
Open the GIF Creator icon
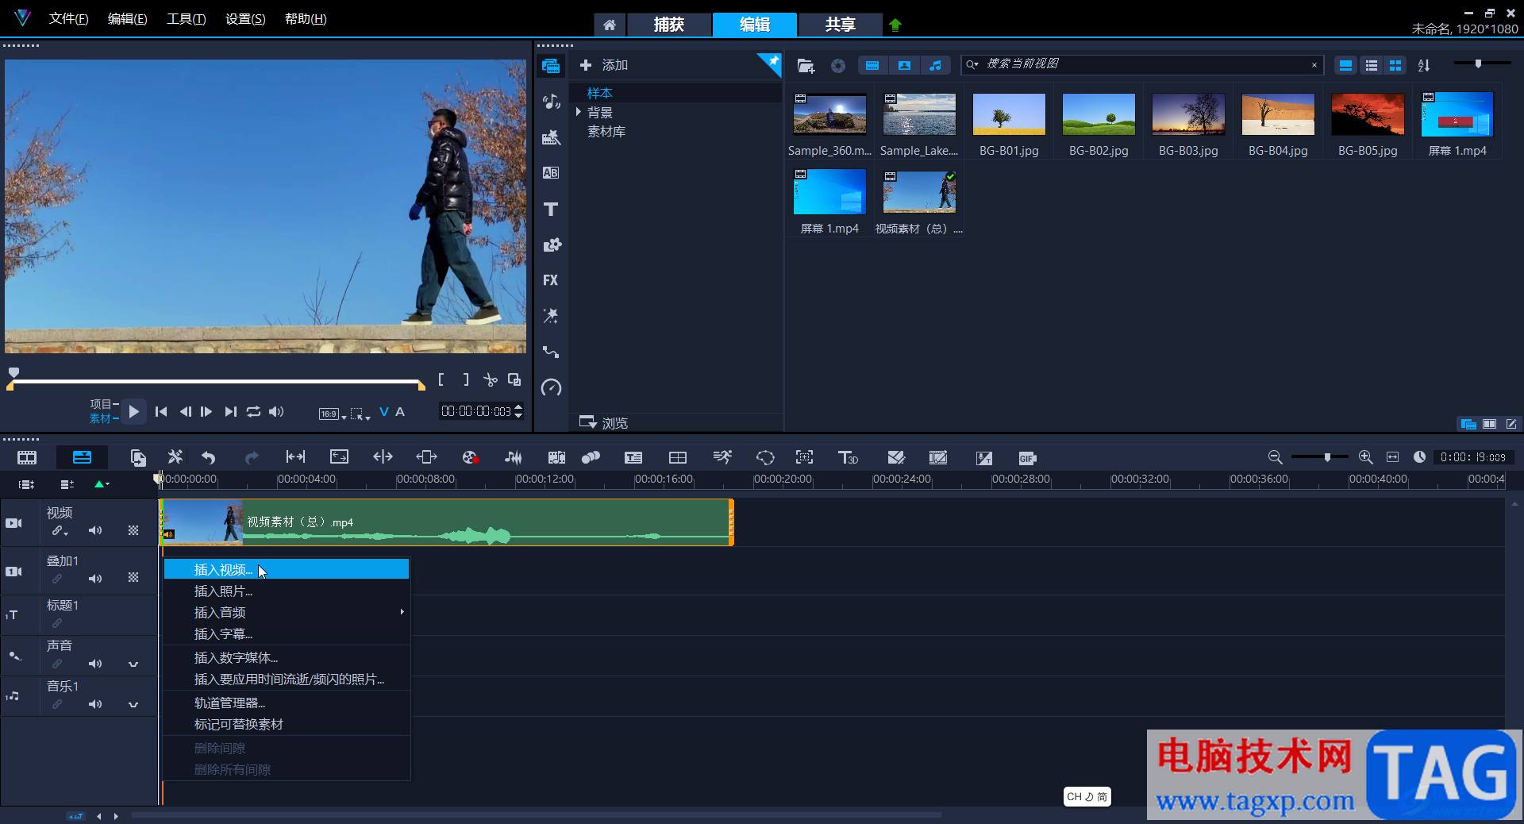coord(1027,458)
